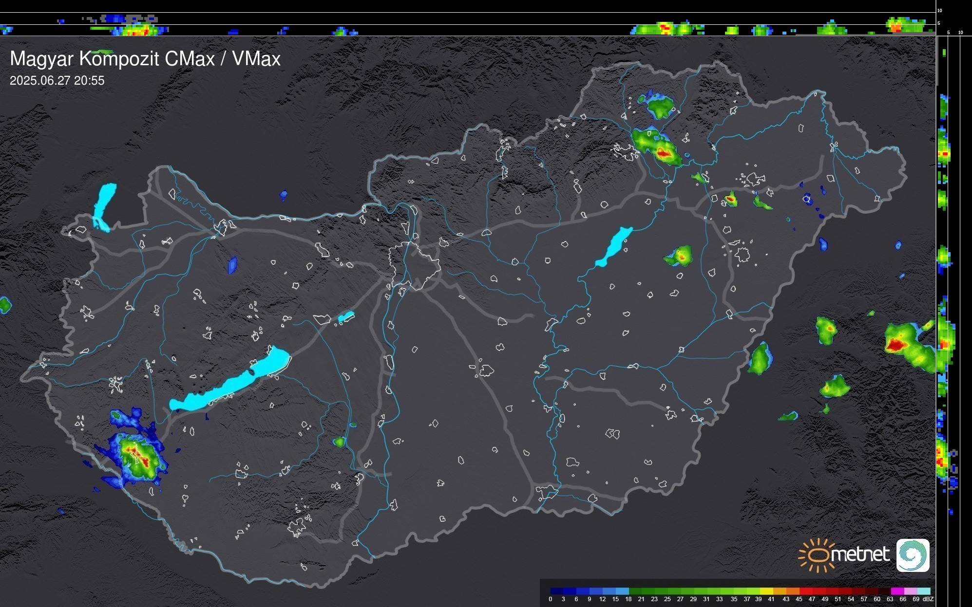Click the 2025.06.27 20:55 timestamp
The image size is (972, 607).
pyautogui.click(x=57, y=81)
